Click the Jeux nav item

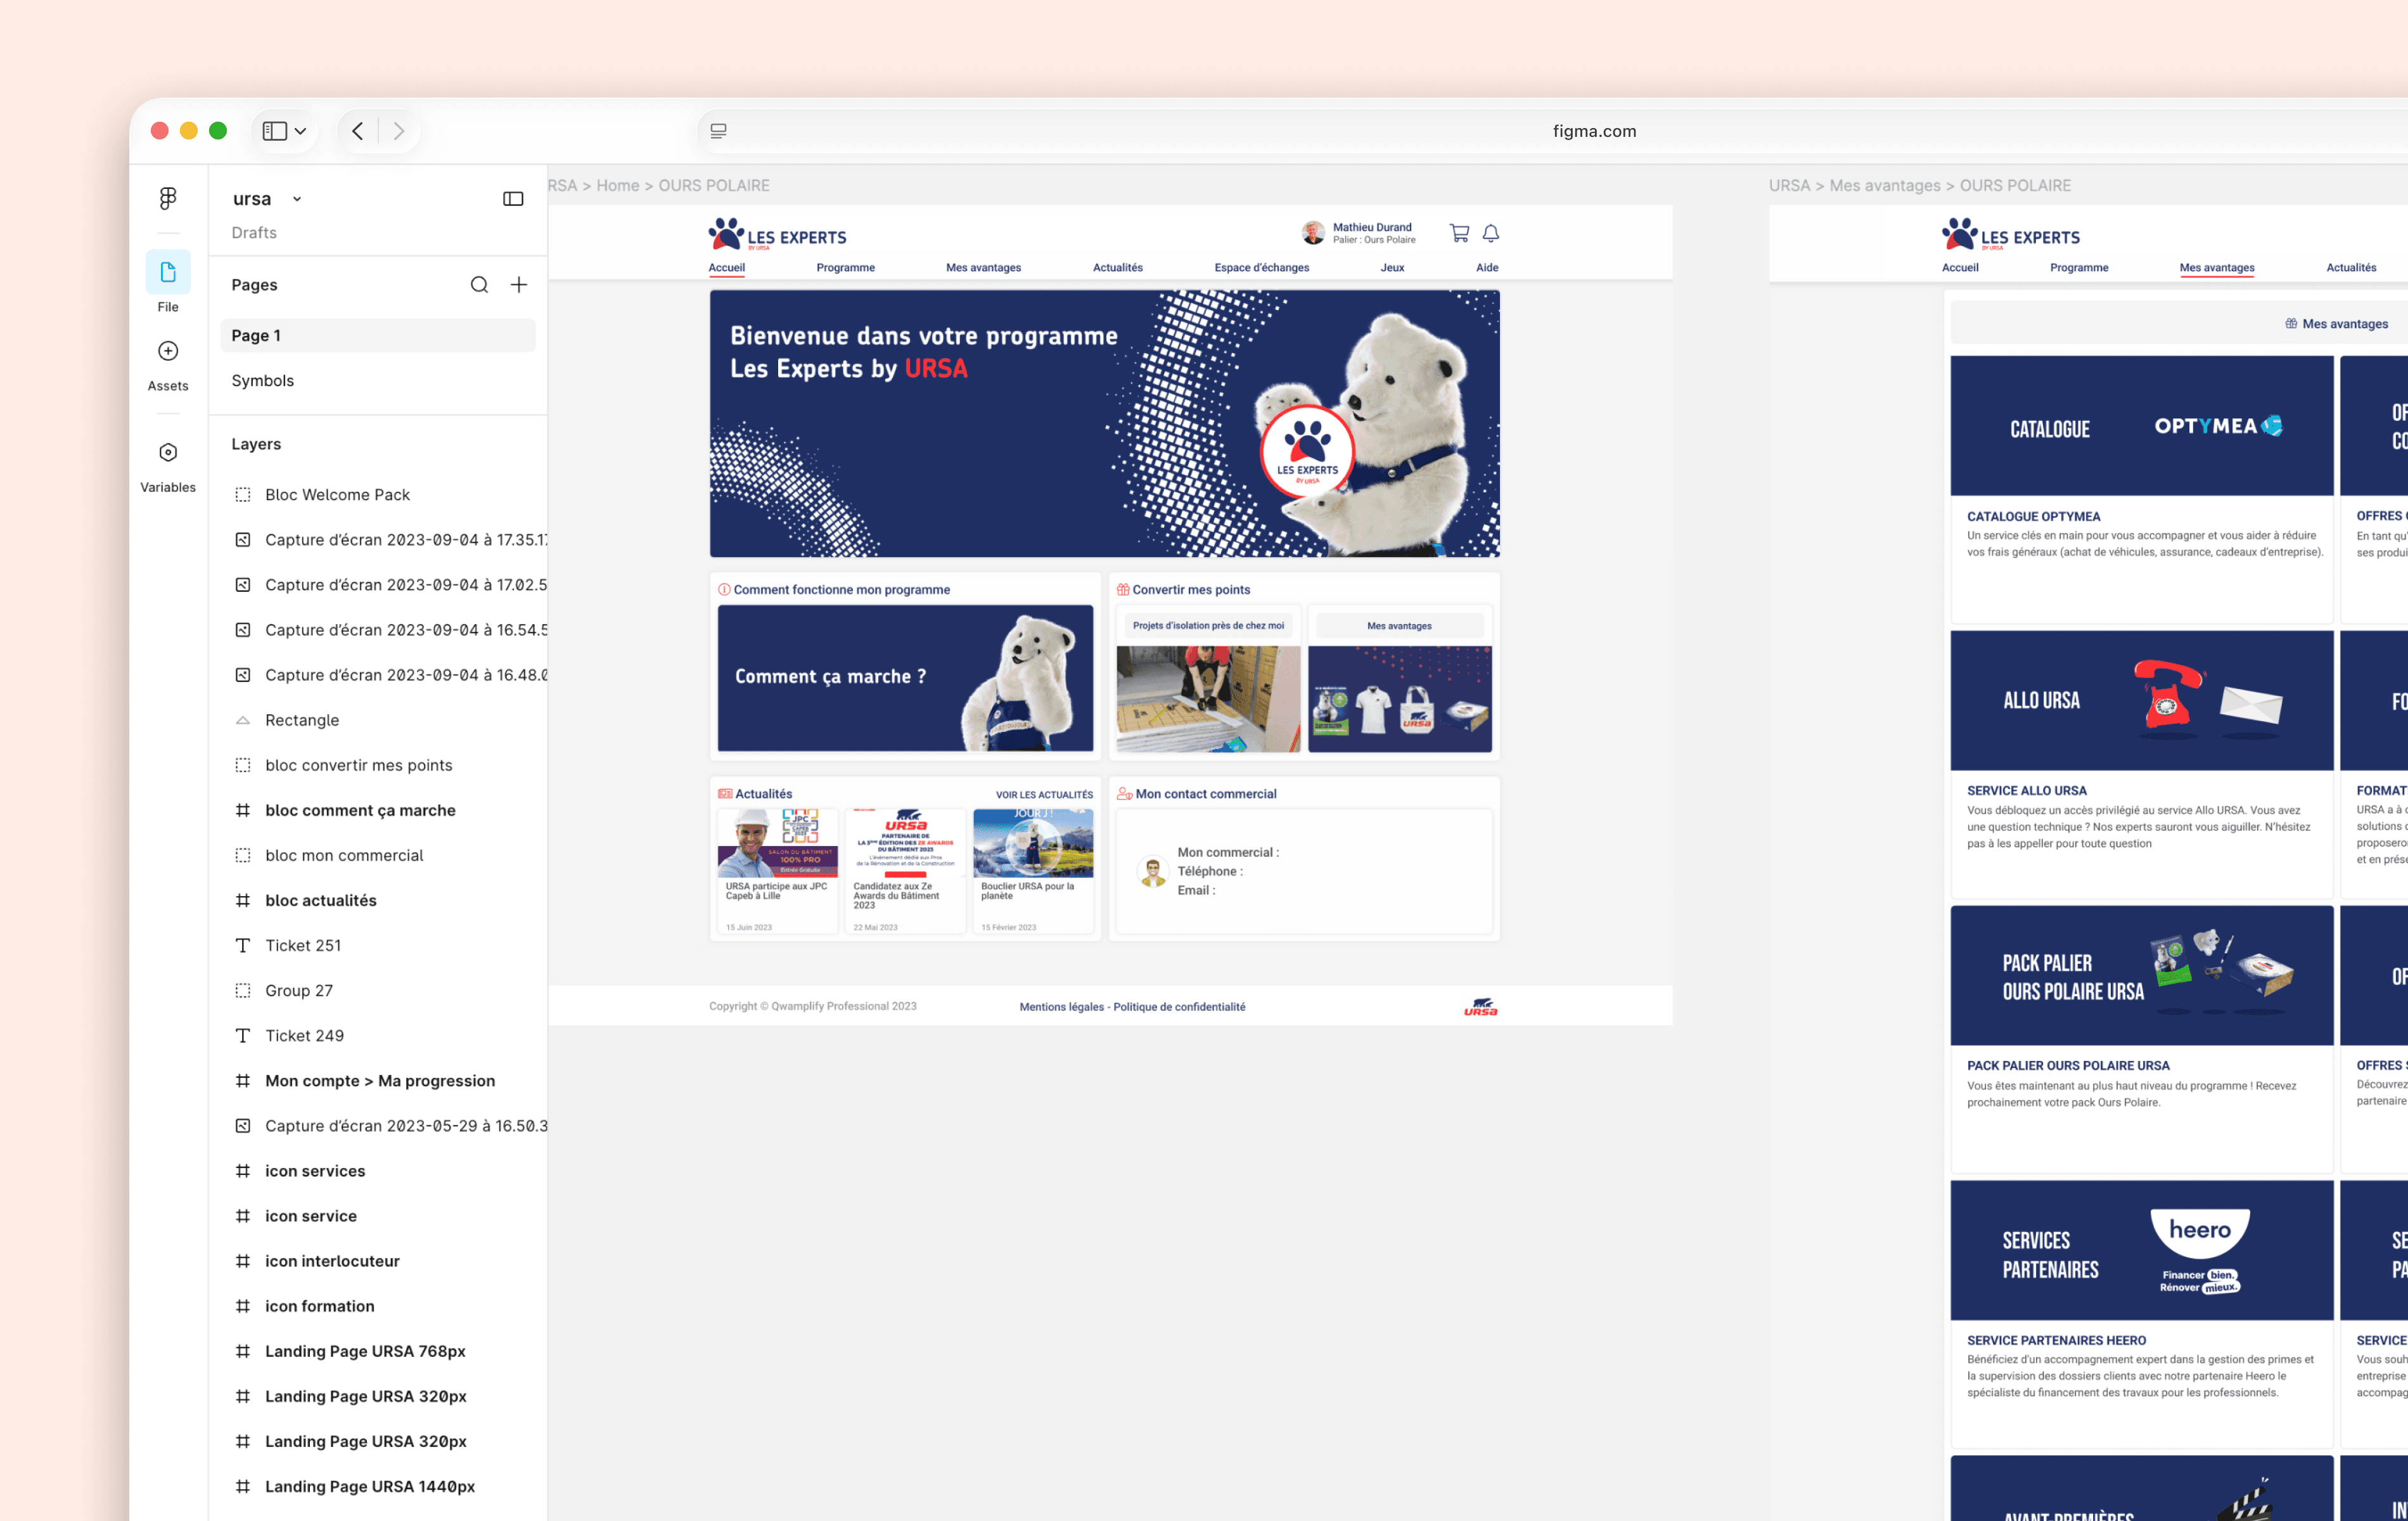[x=1392, y=268]
